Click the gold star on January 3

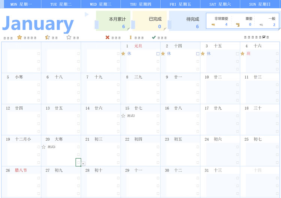pyautogui.click(x=203, y=54)
